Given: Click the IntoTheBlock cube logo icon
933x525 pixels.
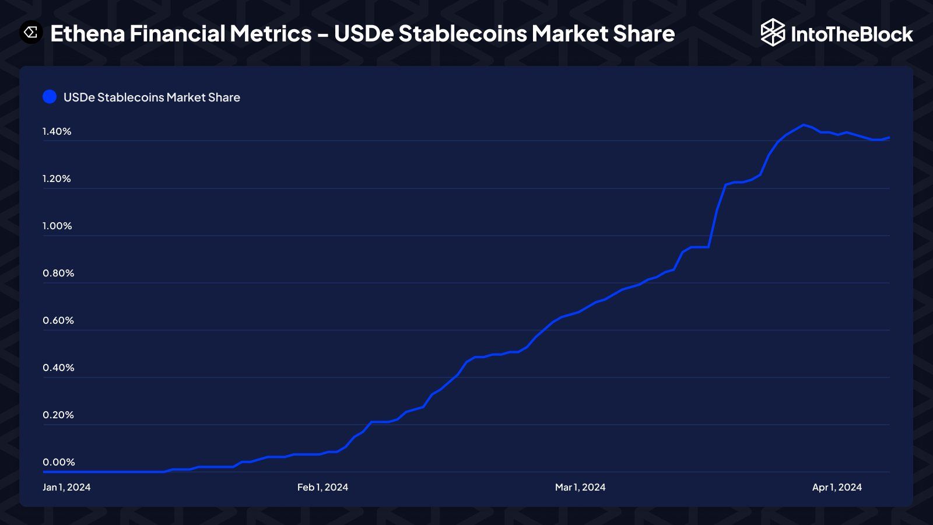Looking at the screenshot, I should (773, 33).
